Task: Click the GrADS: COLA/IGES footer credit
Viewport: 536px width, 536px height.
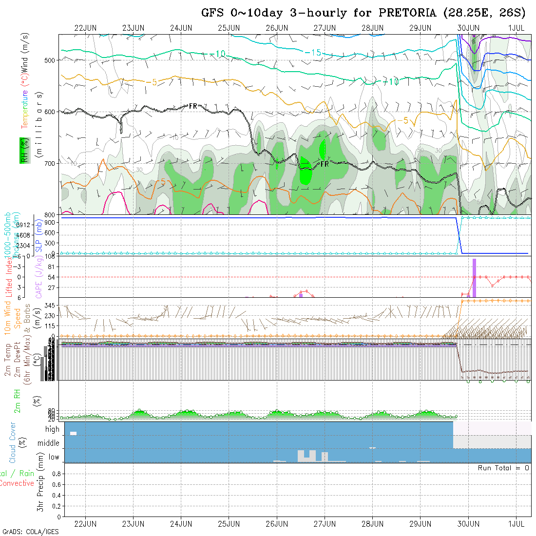Action: pos(30,532)
